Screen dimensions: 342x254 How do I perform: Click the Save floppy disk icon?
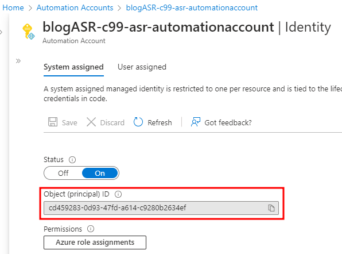pyautogui.click(x=53, y=122)
